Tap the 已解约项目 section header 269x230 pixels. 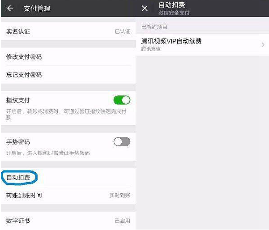154,27
